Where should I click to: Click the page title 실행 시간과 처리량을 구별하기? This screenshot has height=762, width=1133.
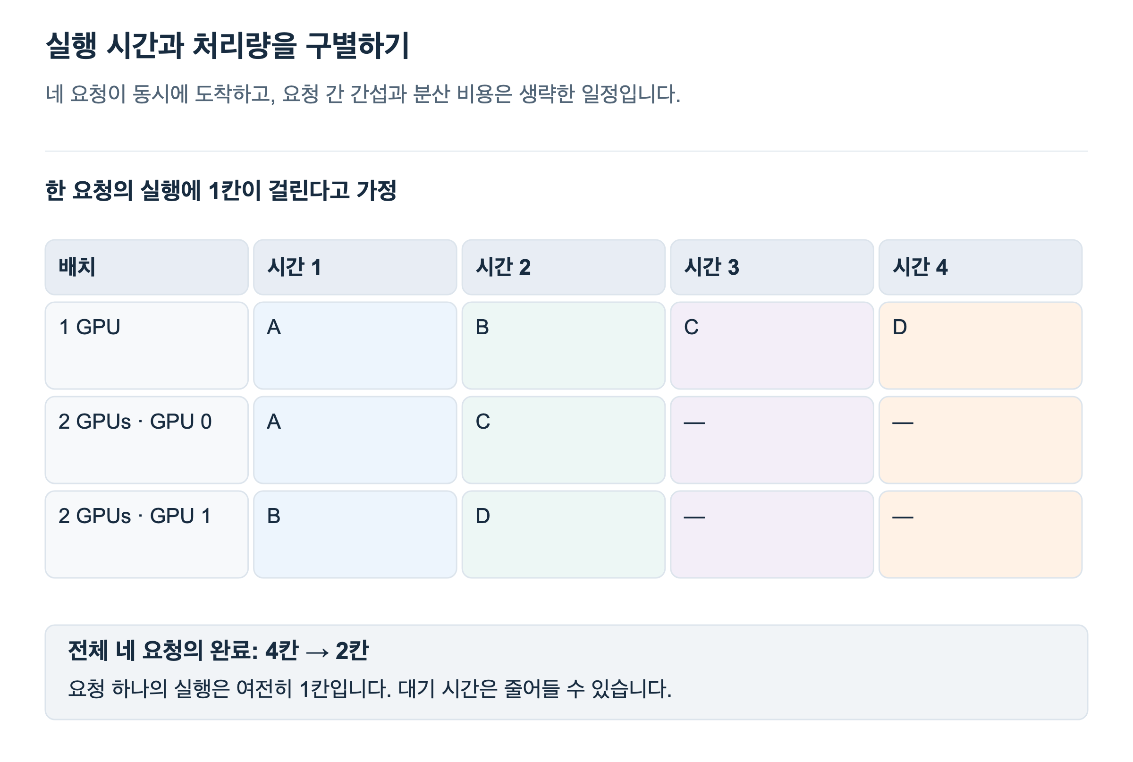(228, 46)
